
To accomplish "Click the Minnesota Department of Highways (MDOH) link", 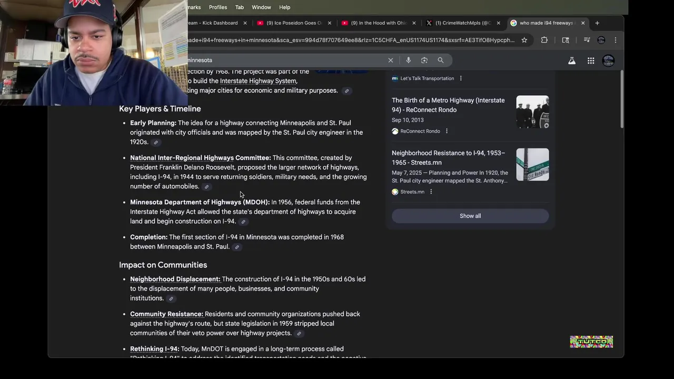I will coord(200,202).
